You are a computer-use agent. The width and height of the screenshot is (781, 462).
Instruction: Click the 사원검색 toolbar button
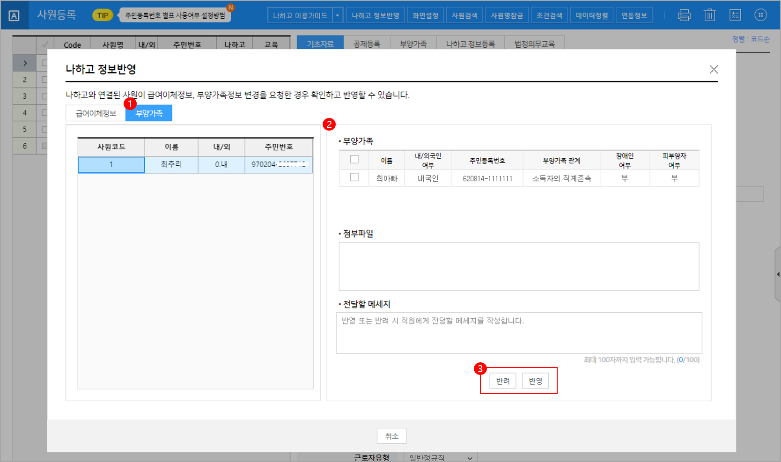[464, 15]
